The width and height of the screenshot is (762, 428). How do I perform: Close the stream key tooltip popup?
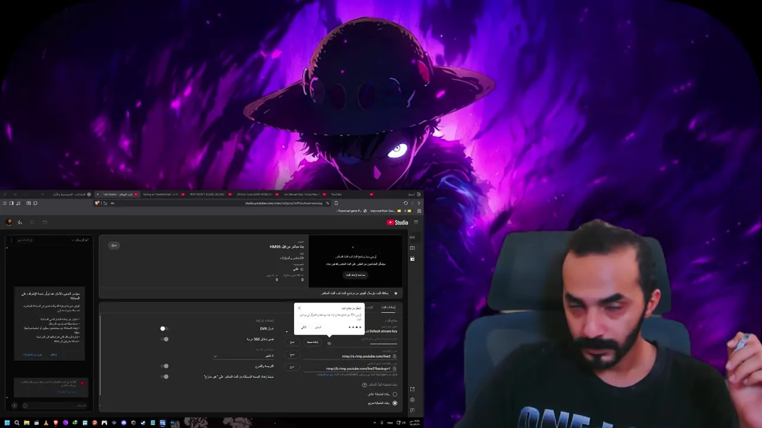(299, 308)
